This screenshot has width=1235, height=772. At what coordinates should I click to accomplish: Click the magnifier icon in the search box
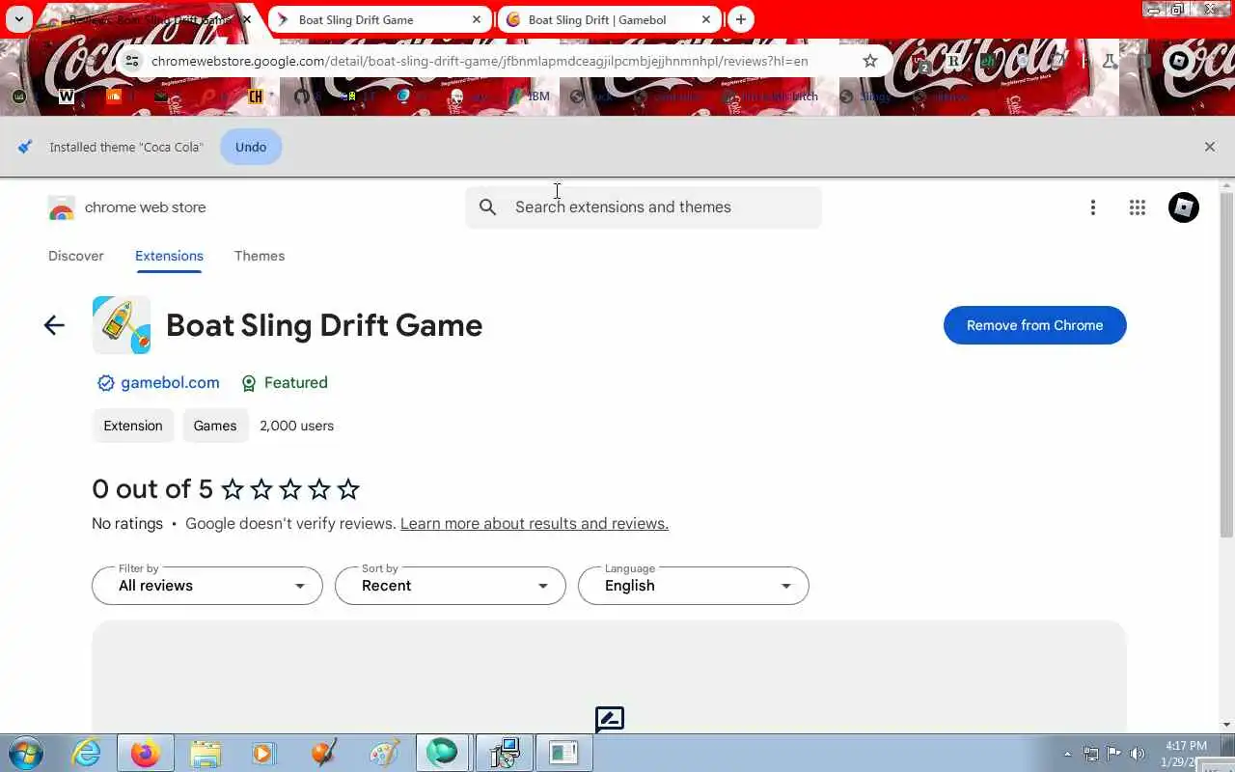pyautogui.click(x=488, y=207)
